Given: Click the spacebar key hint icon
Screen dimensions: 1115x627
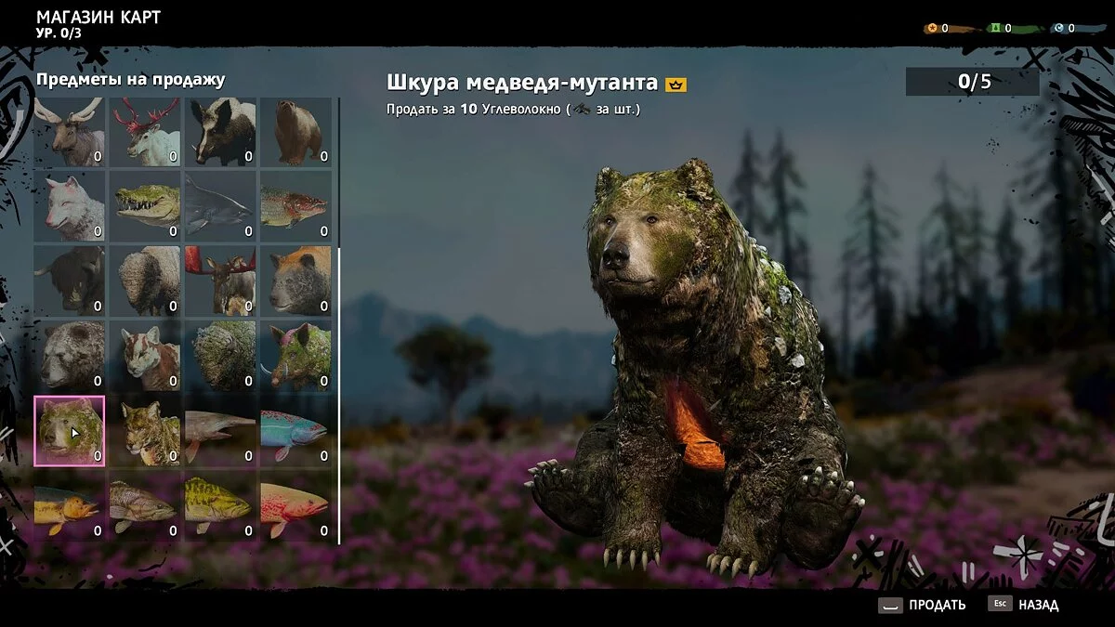Looking at the screenshot, I should (890, 605).
